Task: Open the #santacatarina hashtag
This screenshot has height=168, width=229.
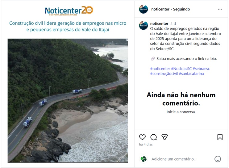Action: point(191,73)
